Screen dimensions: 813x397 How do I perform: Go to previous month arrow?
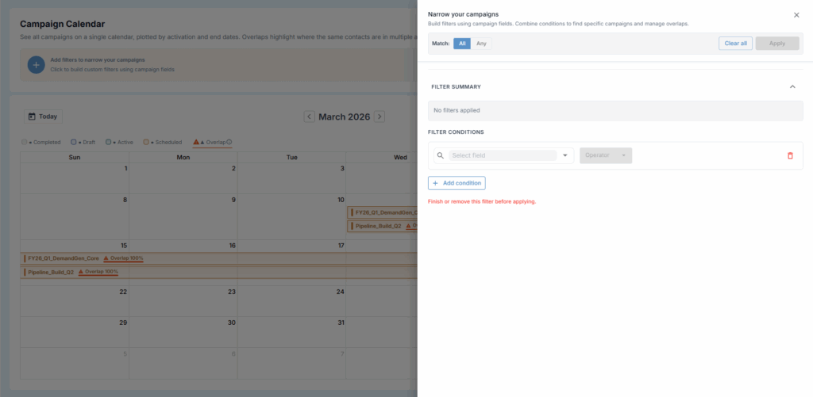pyautogui.click(x=309, y=116)
